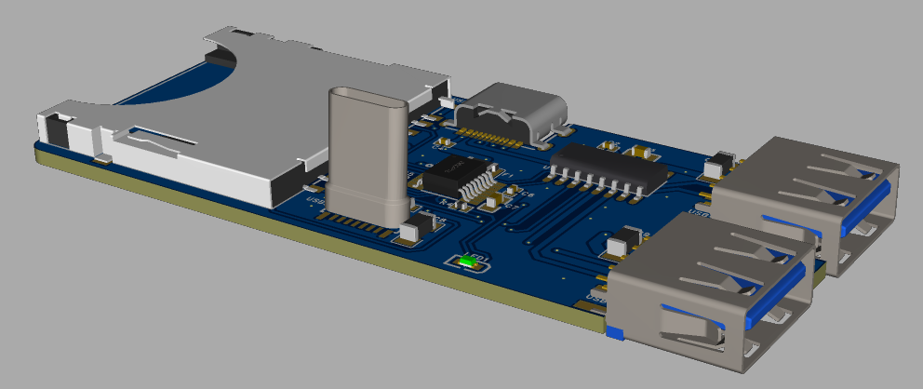Select capacitor C6 on the board
This screenshot has height=389, width=923.
tap(510, 190)
